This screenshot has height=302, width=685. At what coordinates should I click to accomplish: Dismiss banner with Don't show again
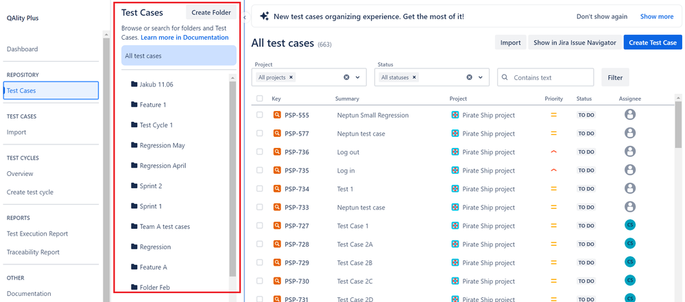(601, 16)
